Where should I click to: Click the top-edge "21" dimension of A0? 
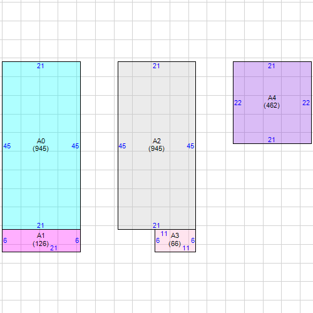pos(41,66)
